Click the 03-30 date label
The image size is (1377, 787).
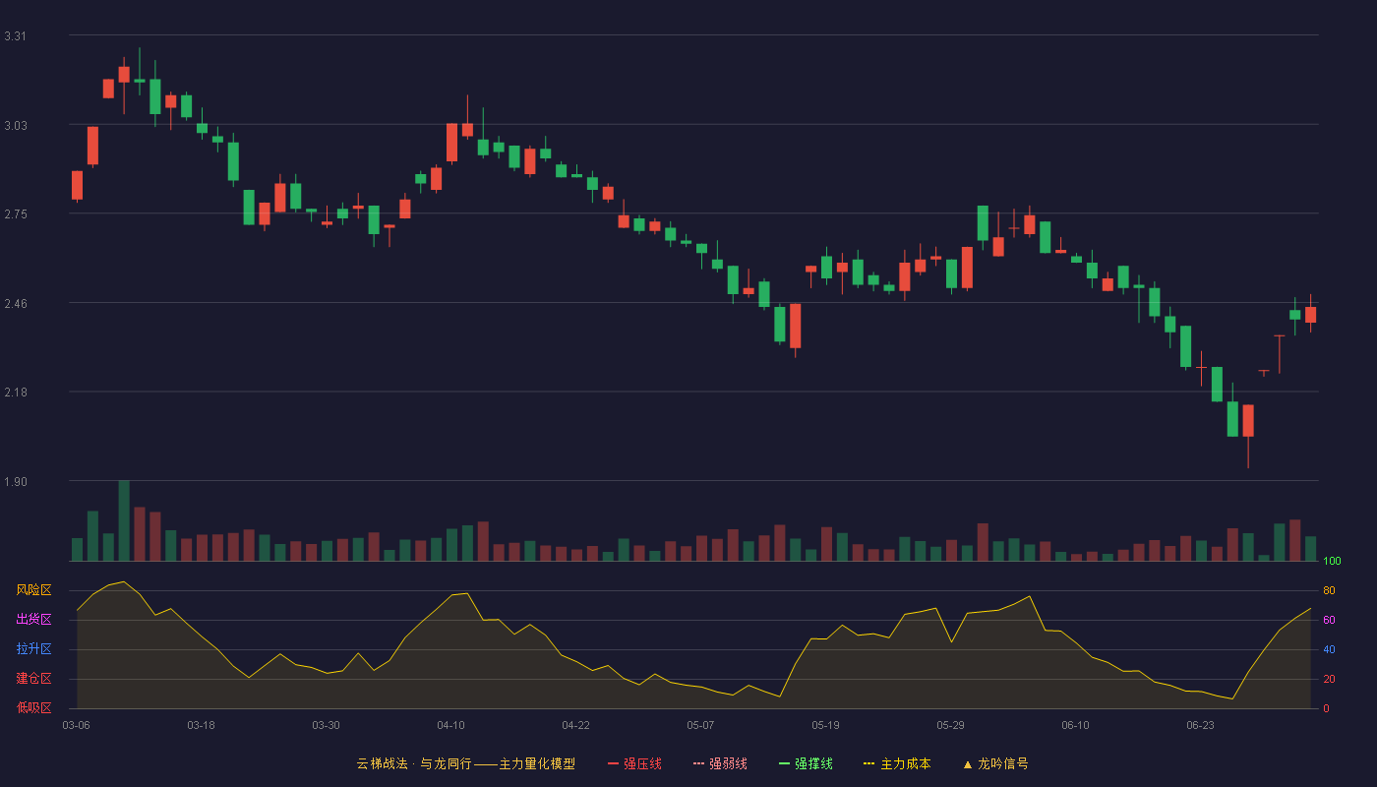(327, 725)
